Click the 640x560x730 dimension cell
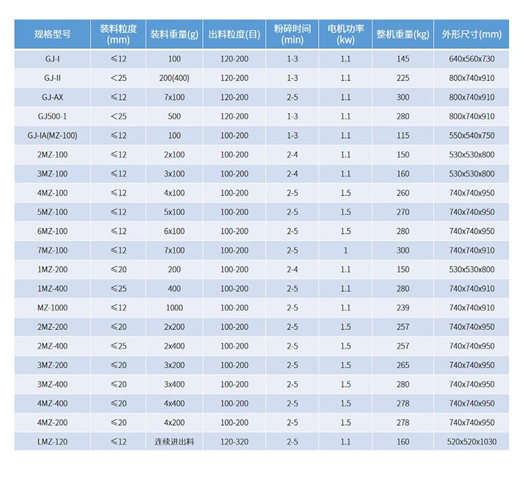The height and width of the screenshot is (490, 523). click(x=471, y=59)
